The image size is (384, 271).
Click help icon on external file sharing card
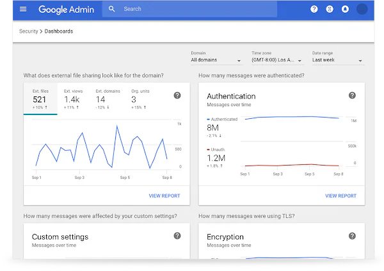pos(177,95)
